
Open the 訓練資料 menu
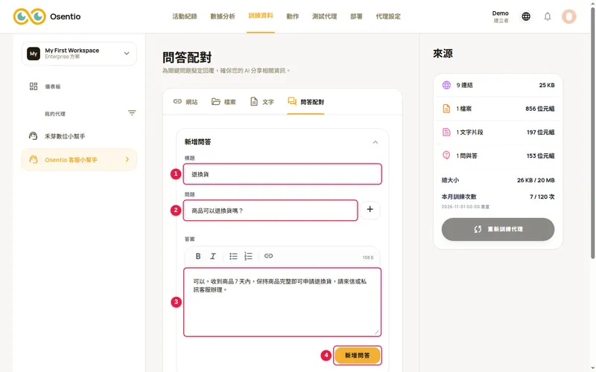[x=261, y=16]
